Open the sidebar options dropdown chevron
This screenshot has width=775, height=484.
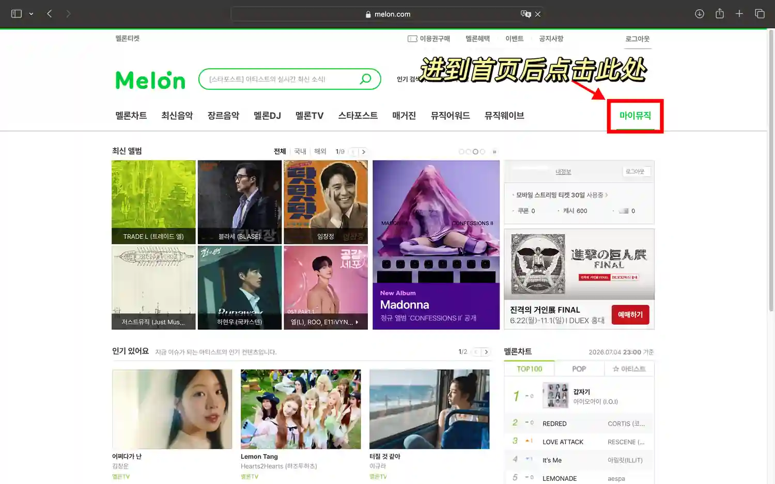[x=31, y=14]
